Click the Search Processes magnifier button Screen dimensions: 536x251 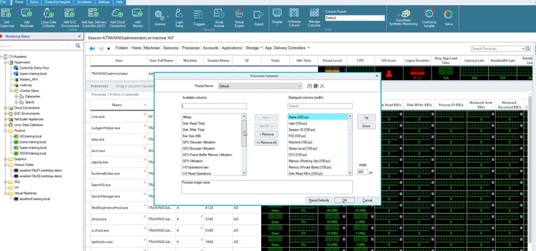[x=528, y=49]
